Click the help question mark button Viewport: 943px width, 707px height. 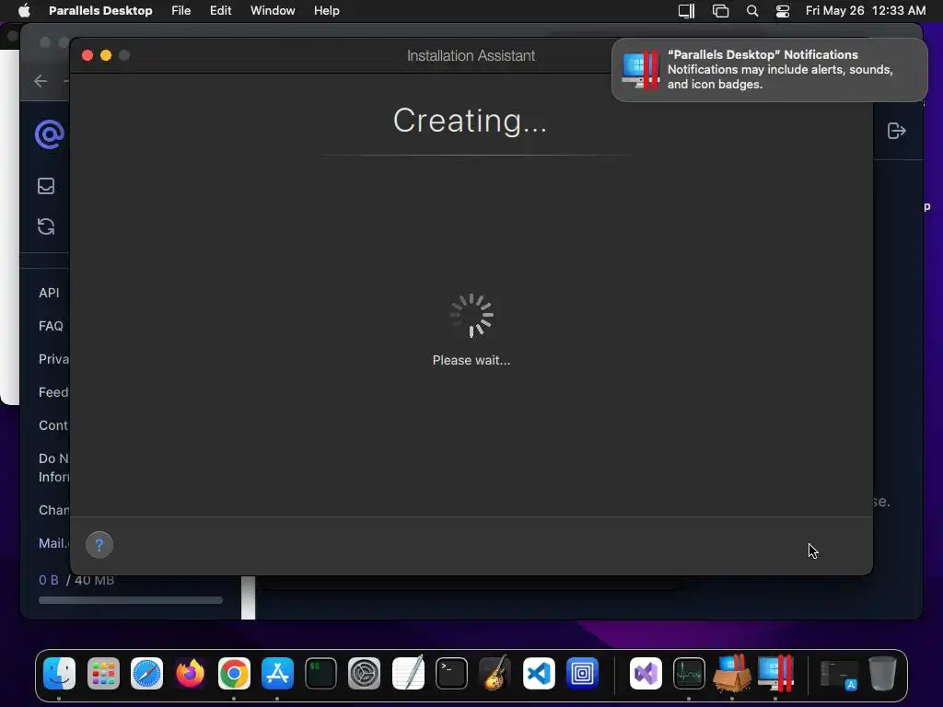99,545
